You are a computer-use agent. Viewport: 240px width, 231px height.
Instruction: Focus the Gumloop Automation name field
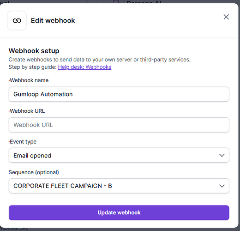(119, 94)
